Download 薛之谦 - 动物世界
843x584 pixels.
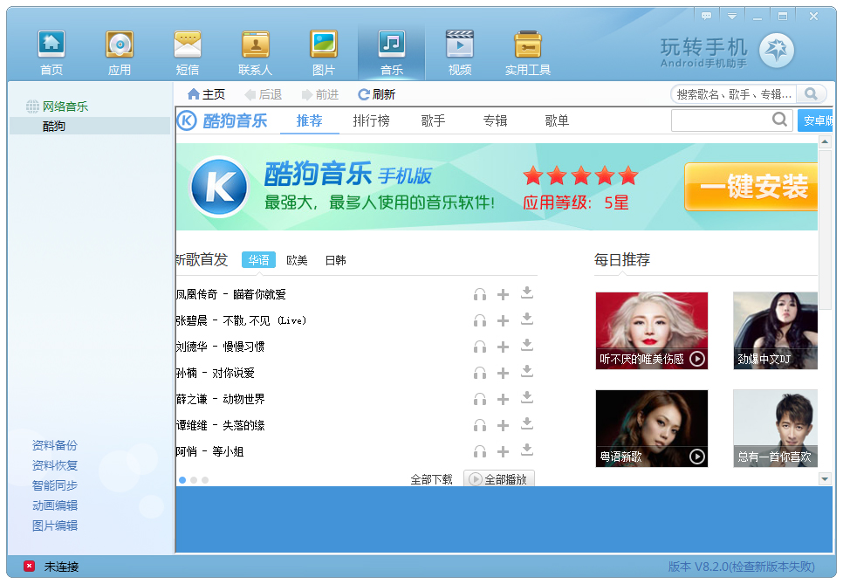pos(527,398)
